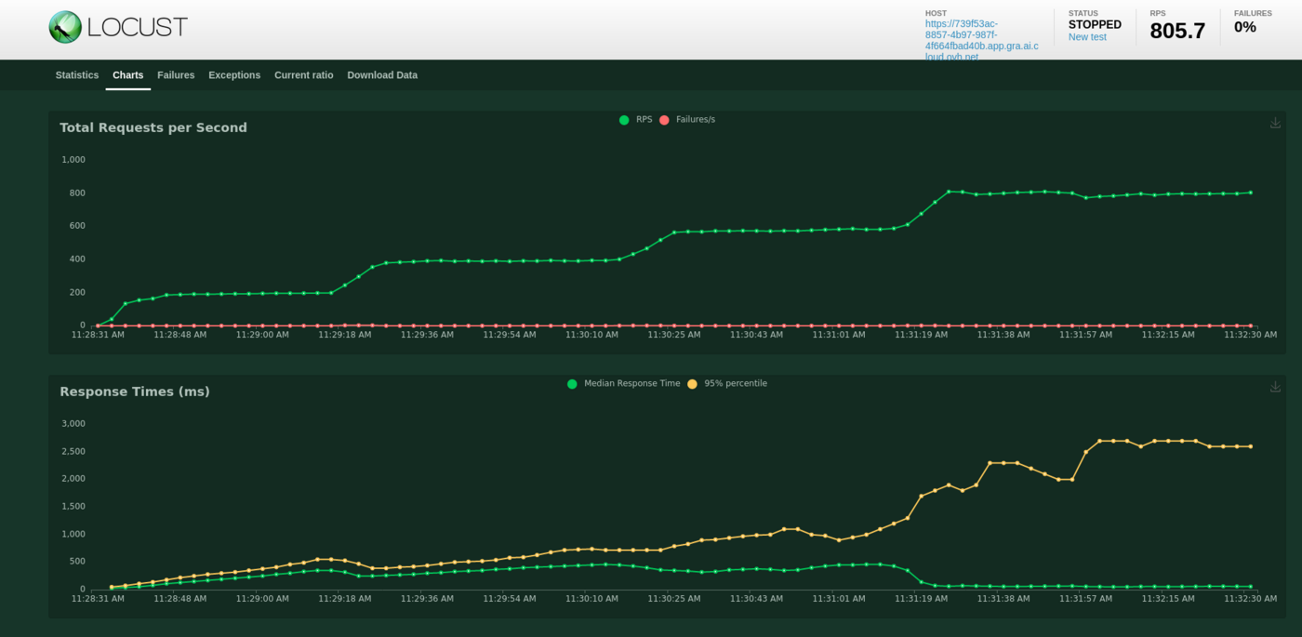Click the last RPS data point
The image size is (1302, 637).
pos(1250,192)
